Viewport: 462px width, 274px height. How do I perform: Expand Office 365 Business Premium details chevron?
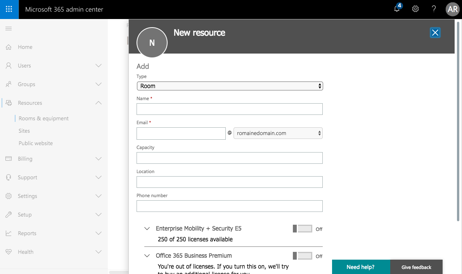[147, 256]
